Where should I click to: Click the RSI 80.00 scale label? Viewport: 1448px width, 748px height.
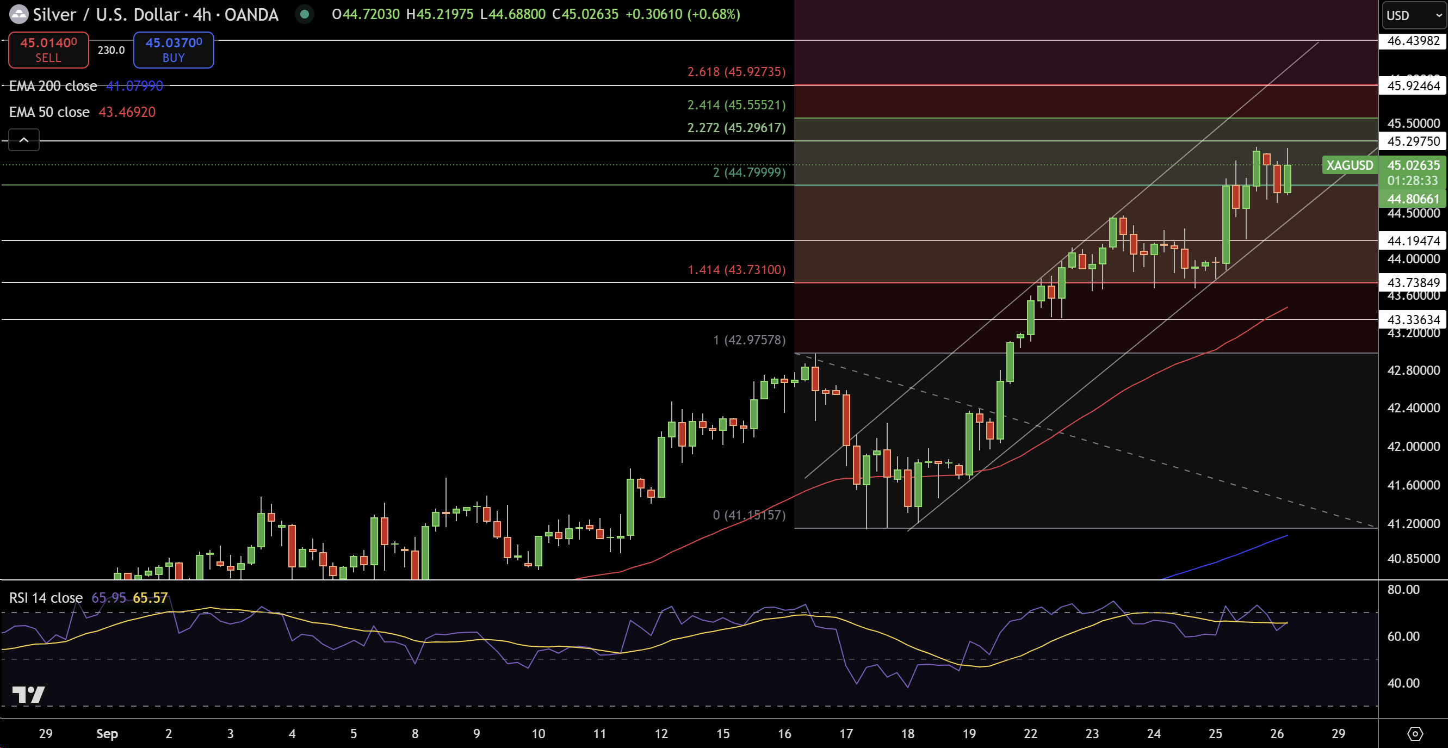point(1403,590)
